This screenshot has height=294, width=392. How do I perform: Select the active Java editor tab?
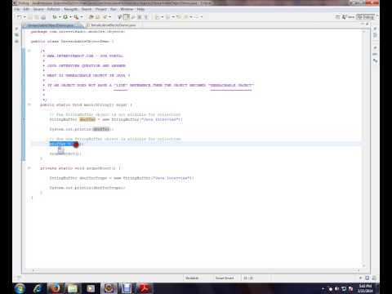[x=52, y=25]
